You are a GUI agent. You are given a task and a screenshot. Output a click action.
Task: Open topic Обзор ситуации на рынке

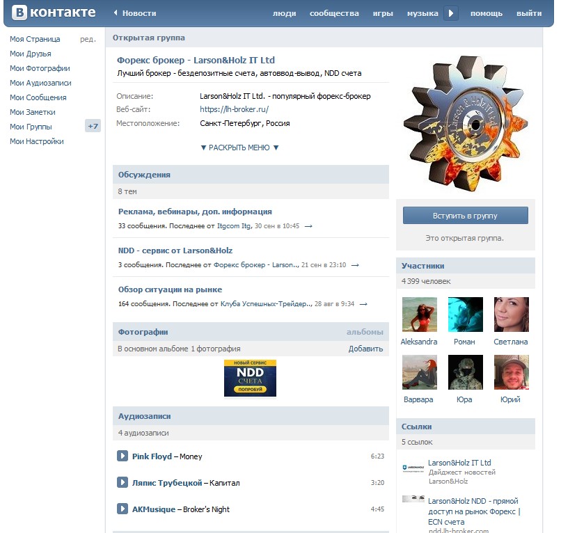[x=170, y=289]
